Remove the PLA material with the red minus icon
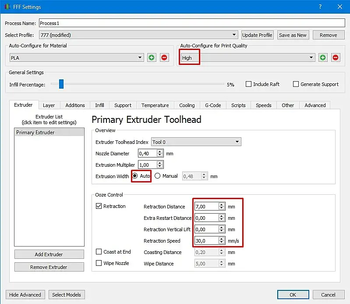Image resolution: width=350 pixels, height=304 pixels. tap(164, 57)
